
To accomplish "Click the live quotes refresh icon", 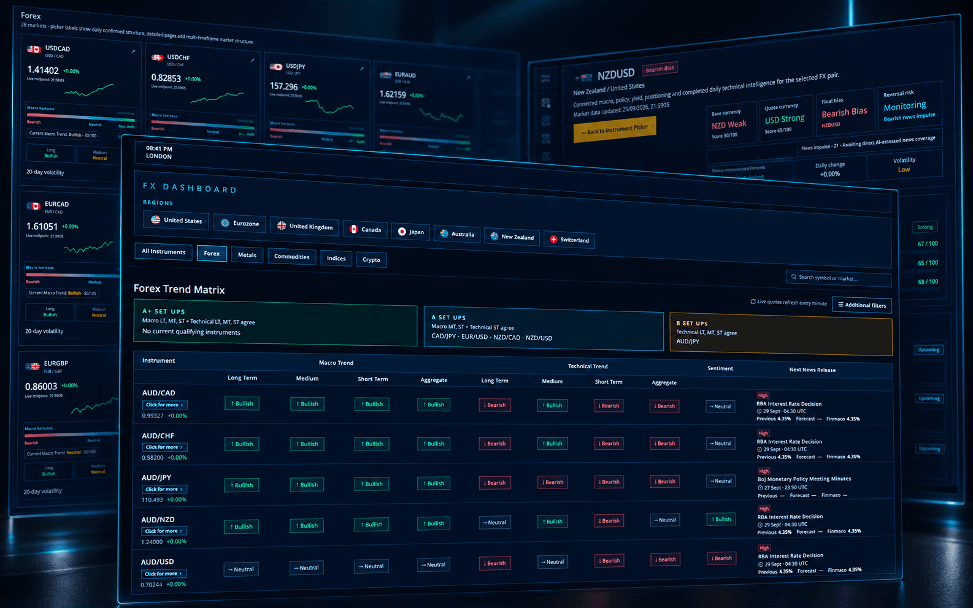I will [753, 302].
